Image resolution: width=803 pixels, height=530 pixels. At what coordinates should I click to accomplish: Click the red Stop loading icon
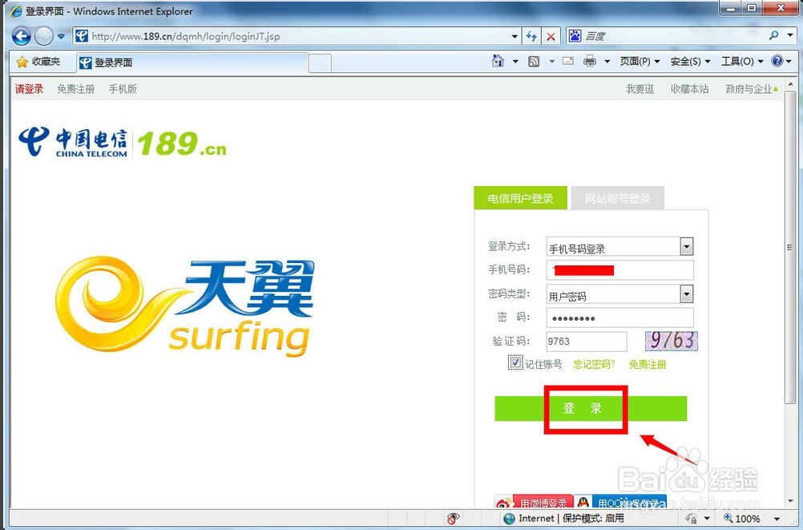coord(551,36)
